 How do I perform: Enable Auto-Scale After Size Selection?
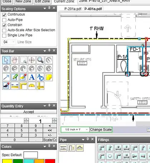coord(4,30)
